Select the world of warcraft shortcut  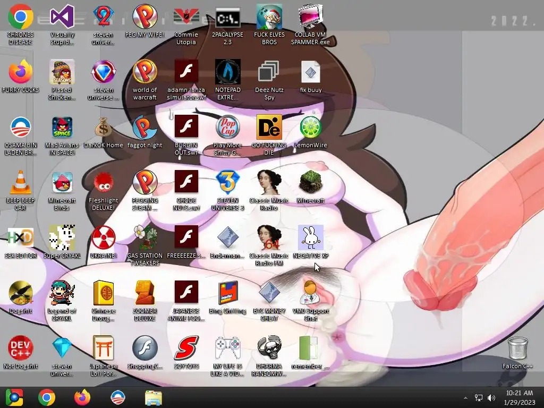(x=144, y=72)
